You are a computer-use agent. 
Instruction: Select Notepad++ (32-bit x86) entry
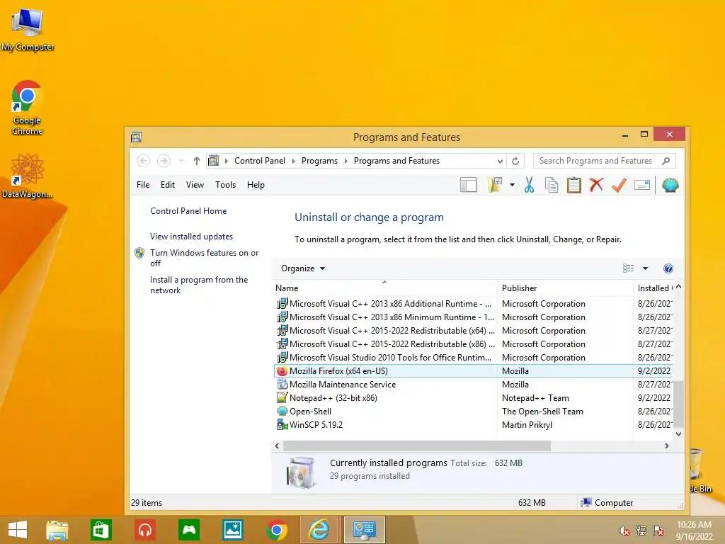click(x=472, y=398)
